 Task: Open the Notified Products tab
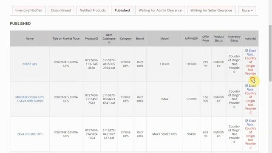pos(93,10)
